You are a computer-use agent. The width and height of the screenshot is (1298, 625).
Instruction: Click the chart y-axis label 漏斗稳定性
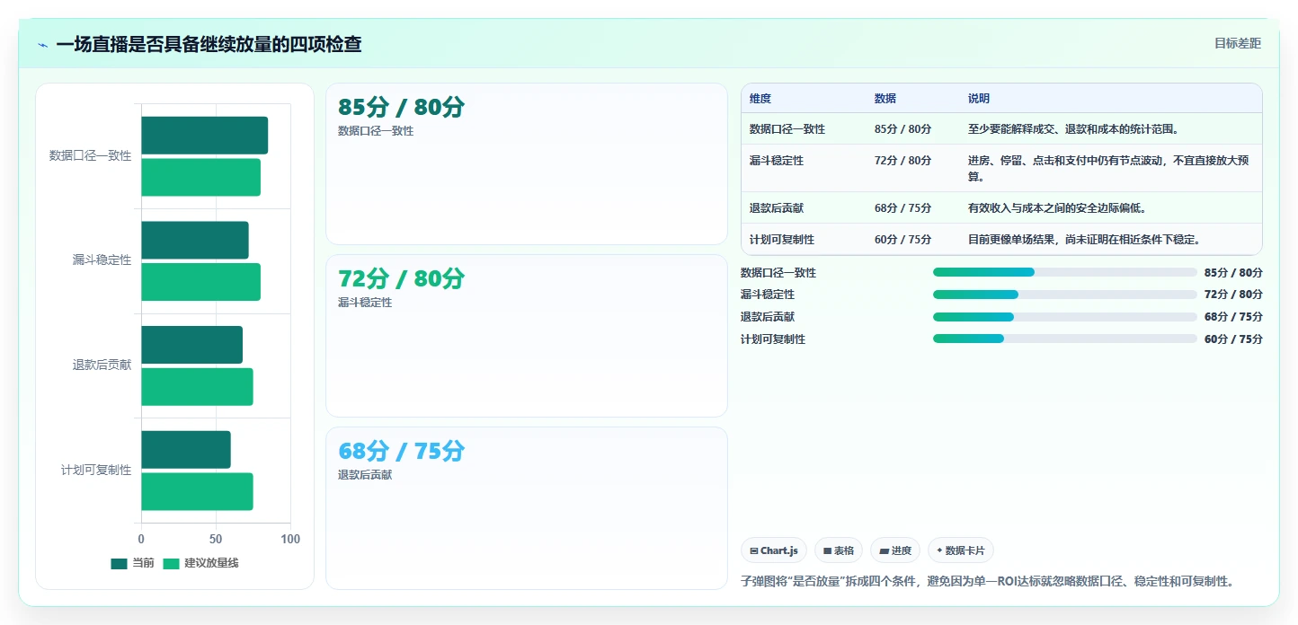pyautogui.click(x=102, y=260)
